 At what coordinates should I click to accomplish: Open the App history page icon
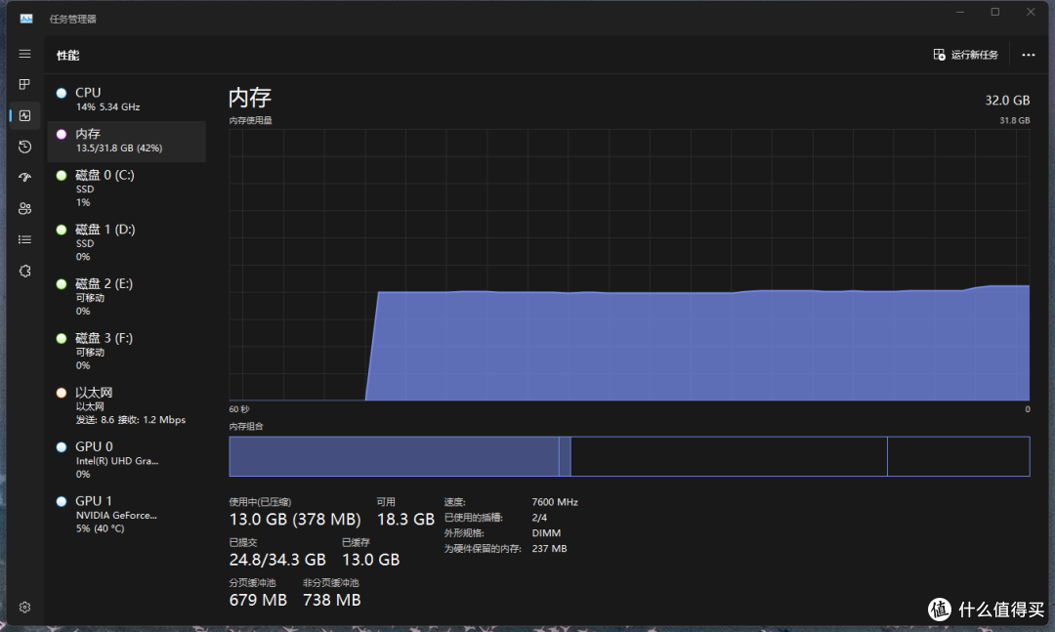click(x=24, y=147)
